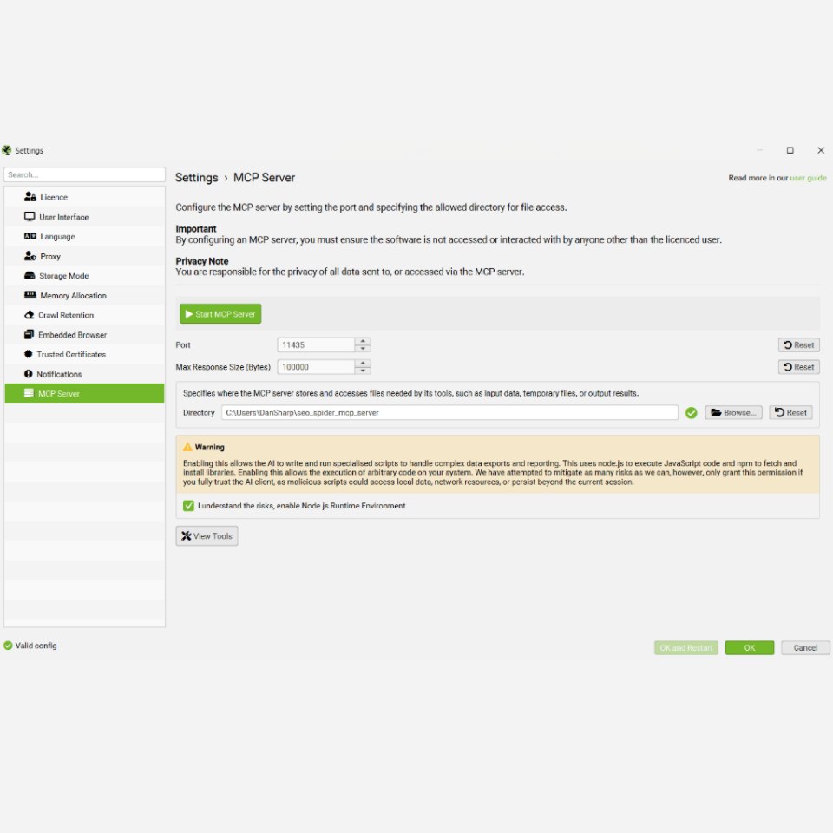
Task: Decrease Max Response Size with down arrow
Action: 363,371
